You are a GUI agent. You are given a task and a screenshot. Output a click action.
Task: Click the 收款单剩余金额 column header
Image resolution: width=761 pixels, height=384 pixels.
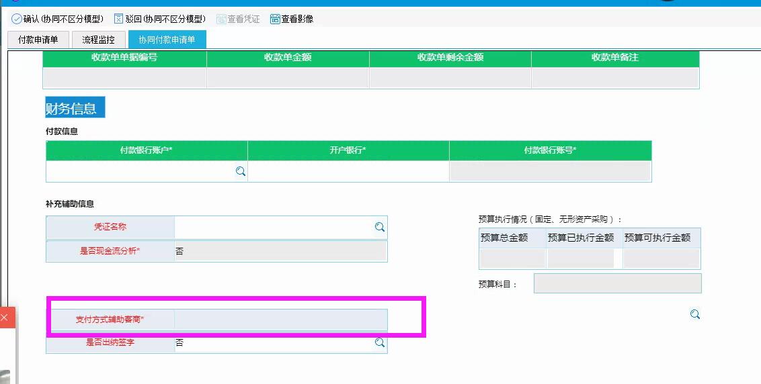point(450,58)
